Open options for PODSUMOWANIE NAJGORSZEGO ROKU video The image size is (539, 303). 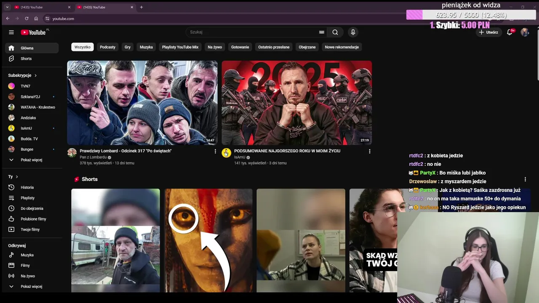[370, 151]
